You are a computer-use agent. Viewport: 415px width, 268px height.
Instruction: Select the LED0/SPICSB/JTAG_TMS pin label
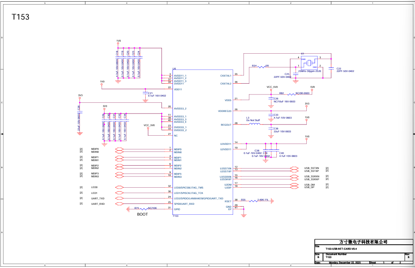(189, 188)
